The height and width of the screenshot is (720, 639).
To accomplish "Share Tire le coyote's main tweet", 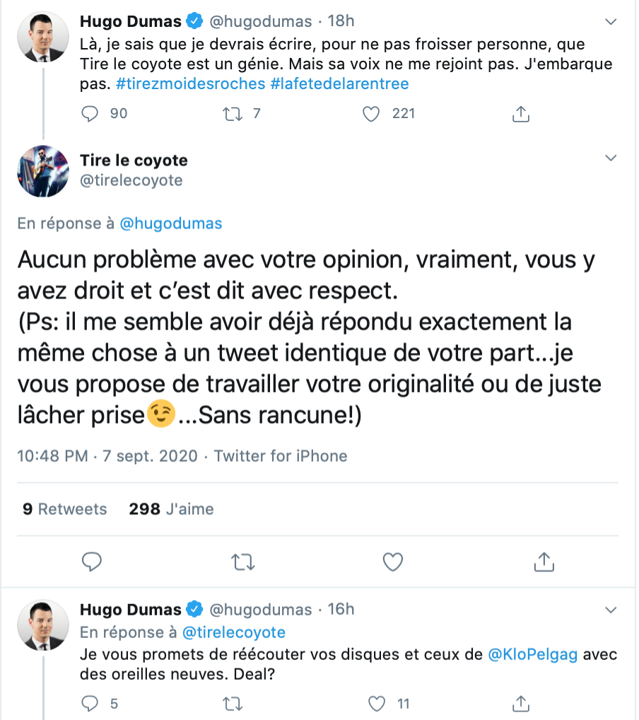I will [x=543, y=562].
